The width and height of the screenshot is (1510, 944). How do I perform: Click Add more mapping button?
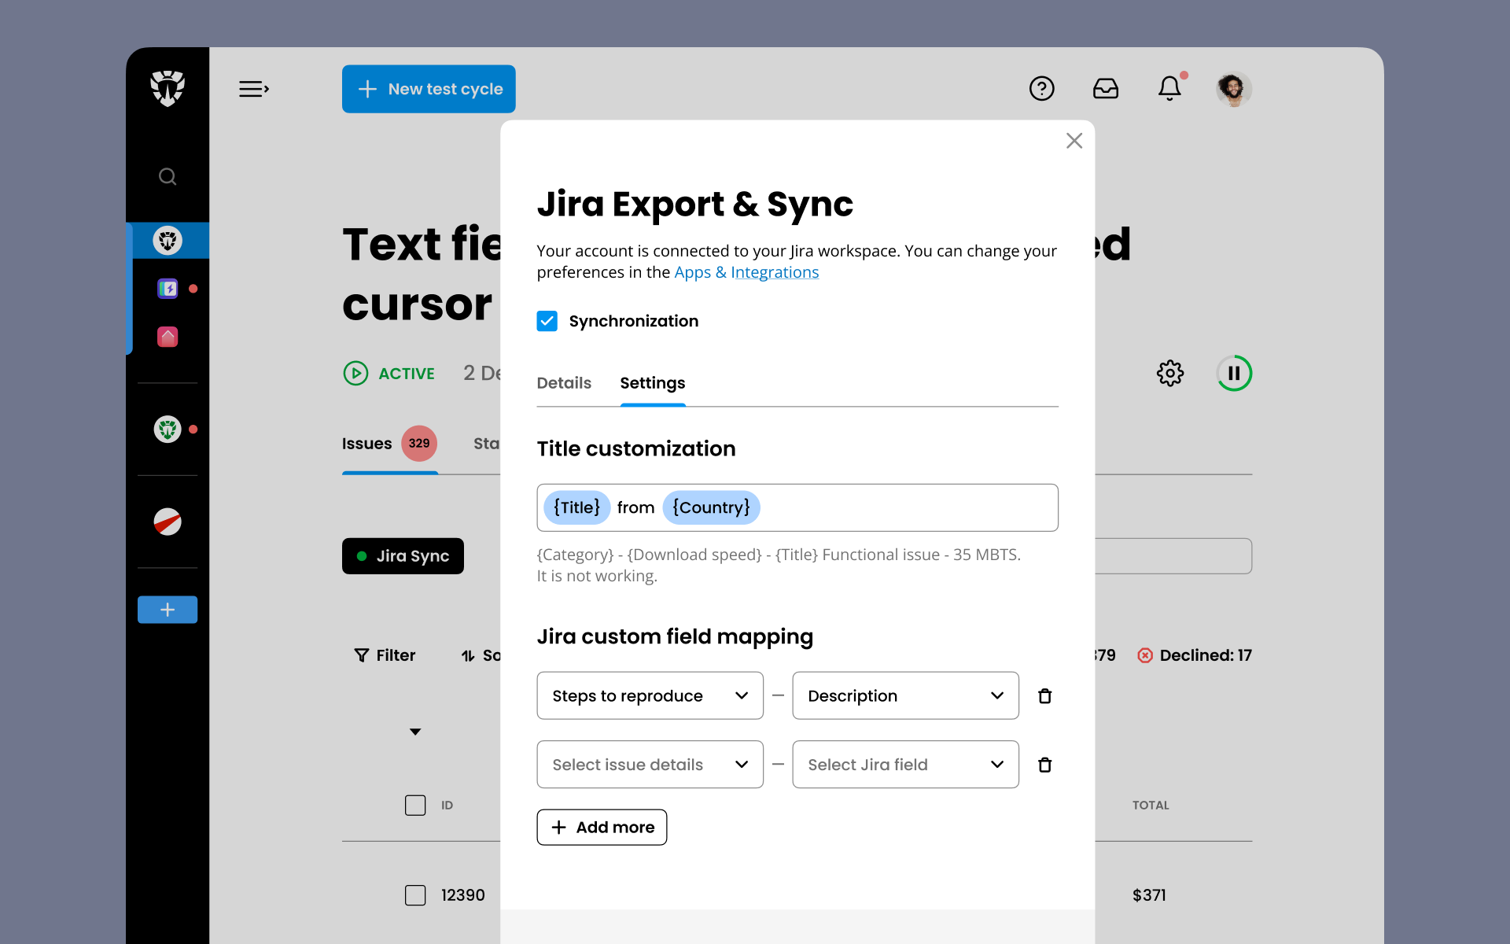tap(602, 828)
